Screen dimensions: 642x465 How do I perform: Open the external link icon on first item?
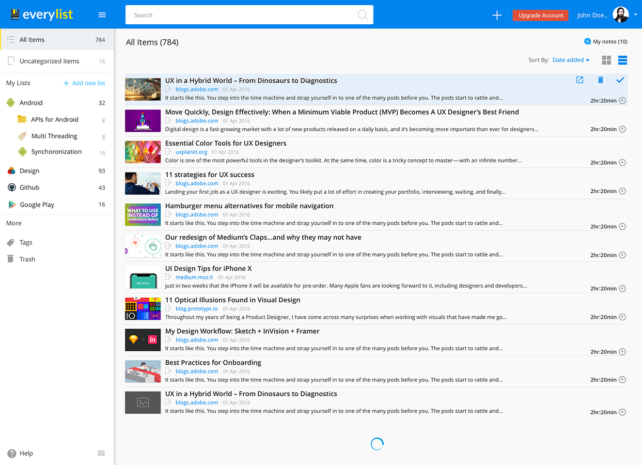click(580, 80)
